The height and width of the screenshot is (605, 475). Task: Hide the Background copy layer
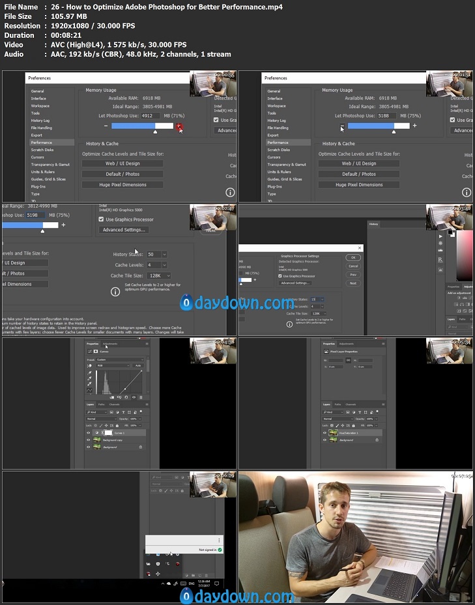89,440
